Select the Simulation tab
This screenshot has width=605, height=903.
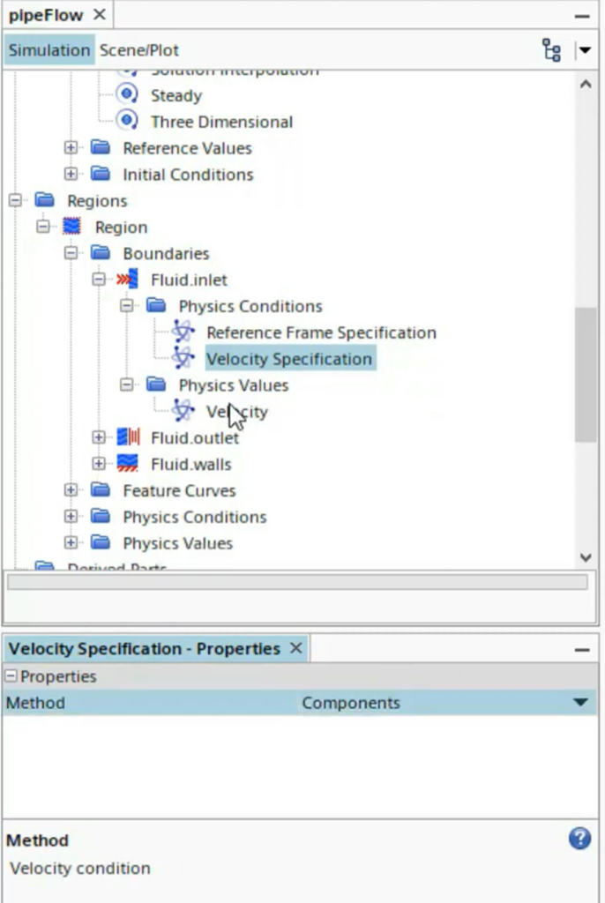tap(49, 50)
